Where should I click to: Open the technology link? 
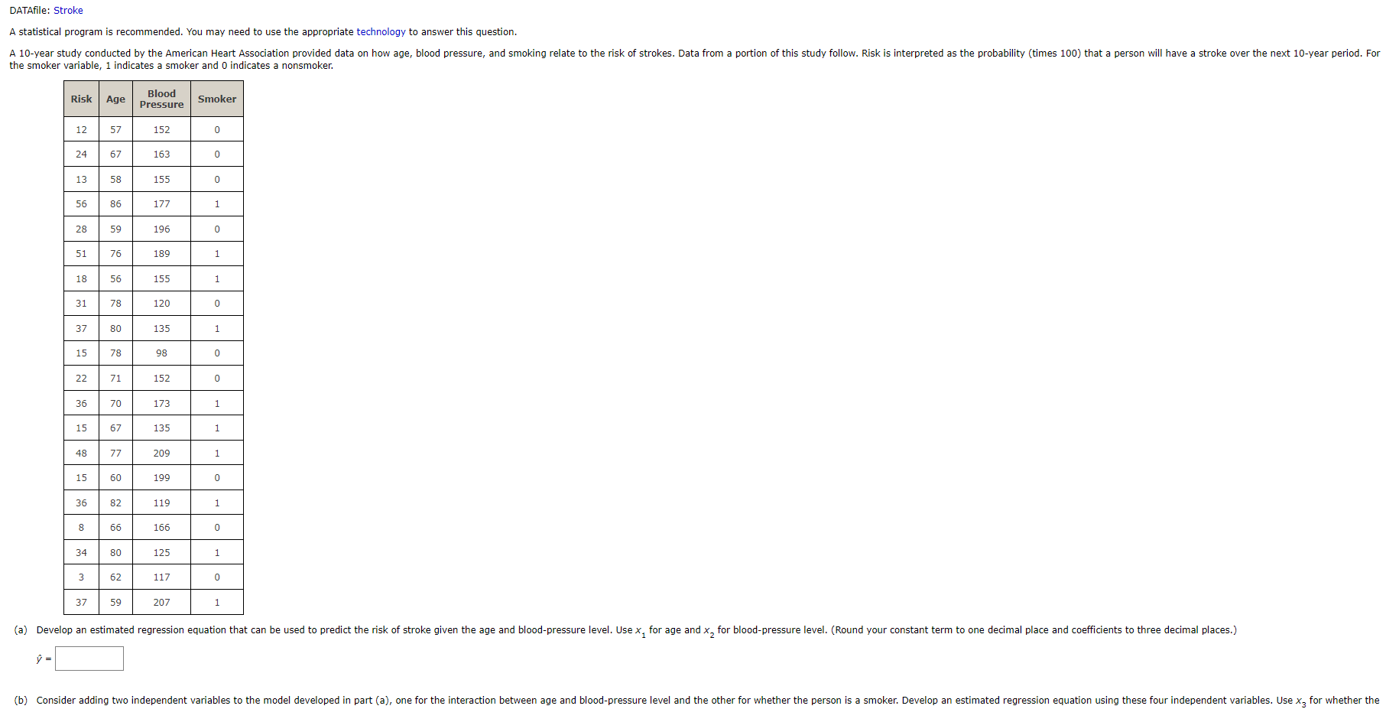point(381,32)
